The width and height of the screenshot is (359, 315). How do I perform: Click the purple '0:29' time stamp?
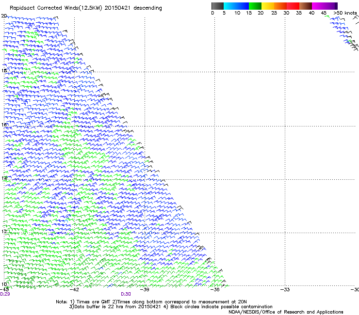coord(5,294)
